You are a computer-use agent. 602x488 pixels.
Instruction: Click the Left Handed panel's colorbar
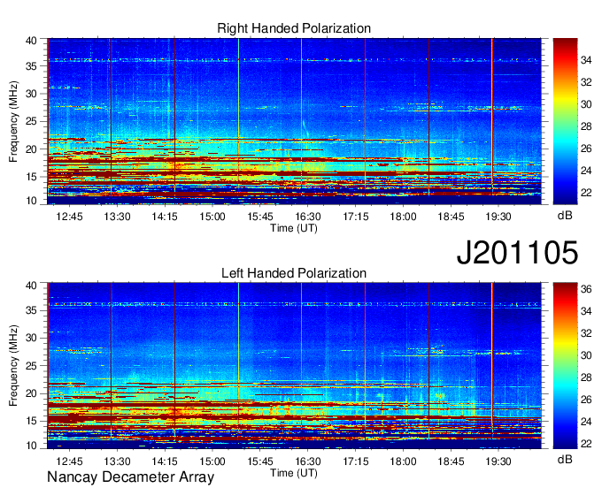[x=565, y=366]
